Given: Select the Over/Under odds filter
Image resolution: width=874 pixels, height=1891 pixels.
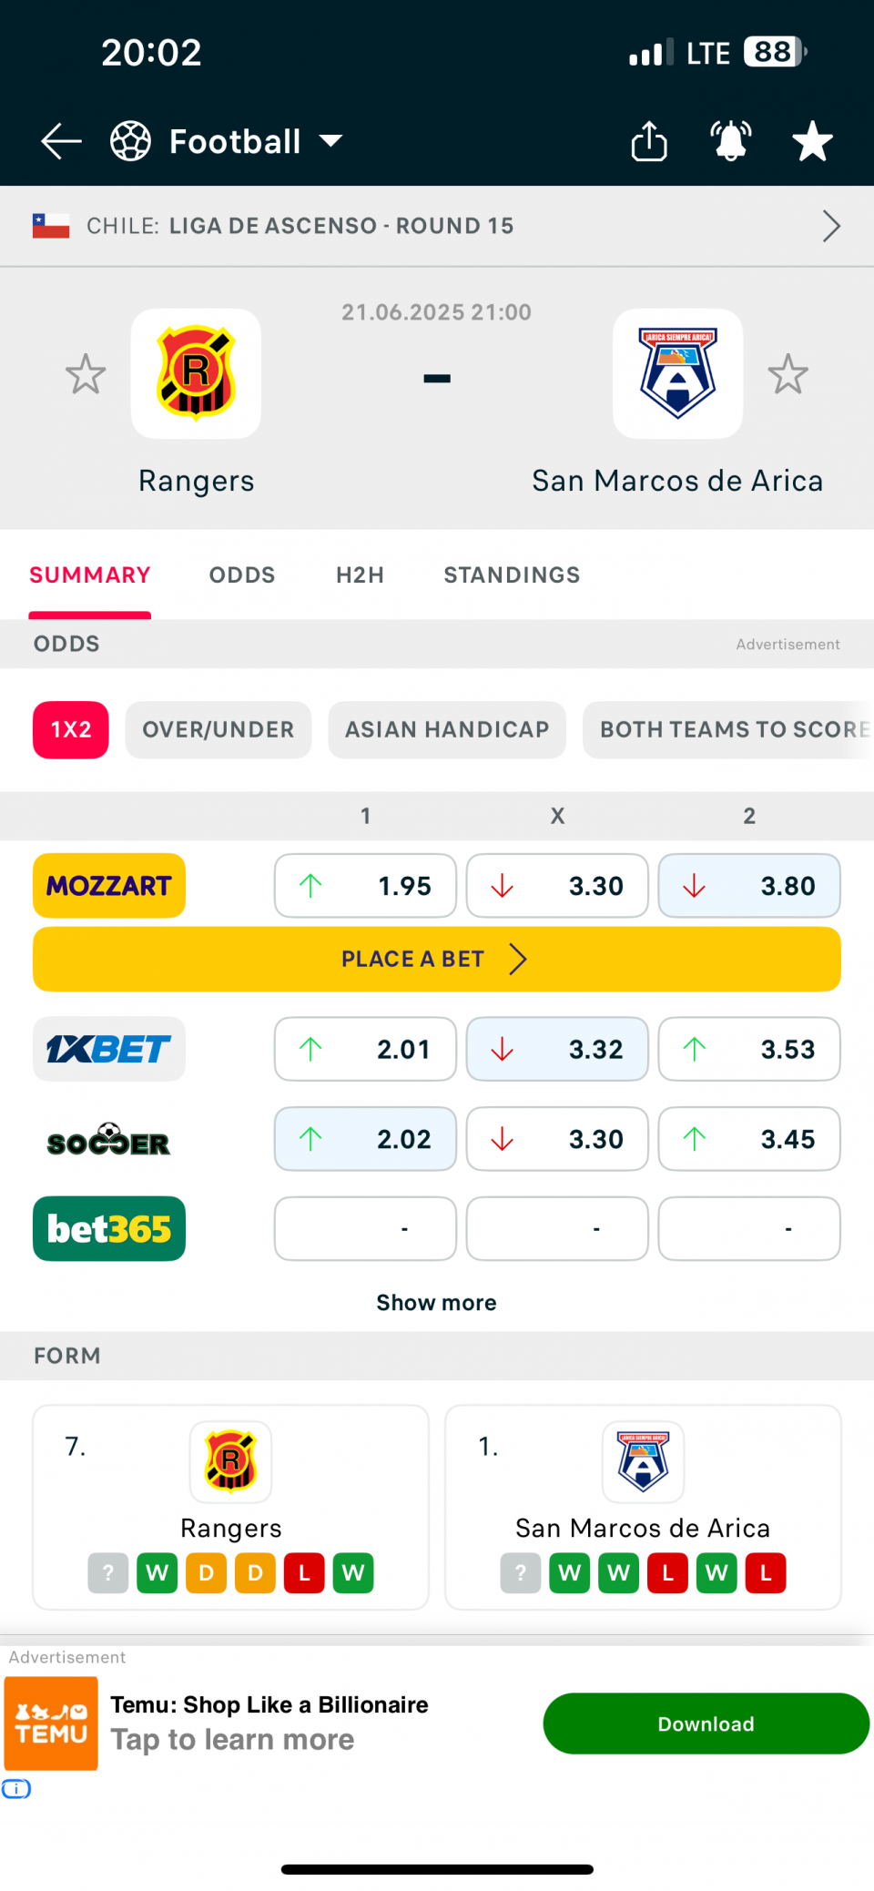Looking at the screenshot, I should click(218, 729).
